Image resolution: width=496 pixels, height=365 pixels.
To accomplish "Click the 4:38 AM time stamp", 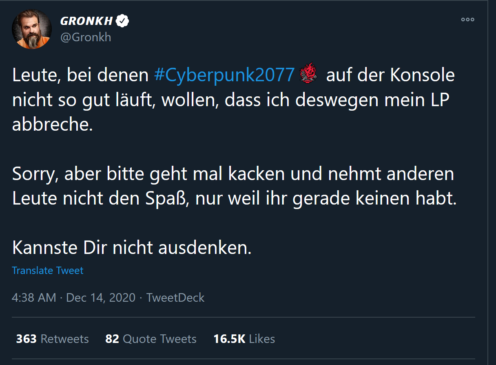I will (x=34, y=297).
